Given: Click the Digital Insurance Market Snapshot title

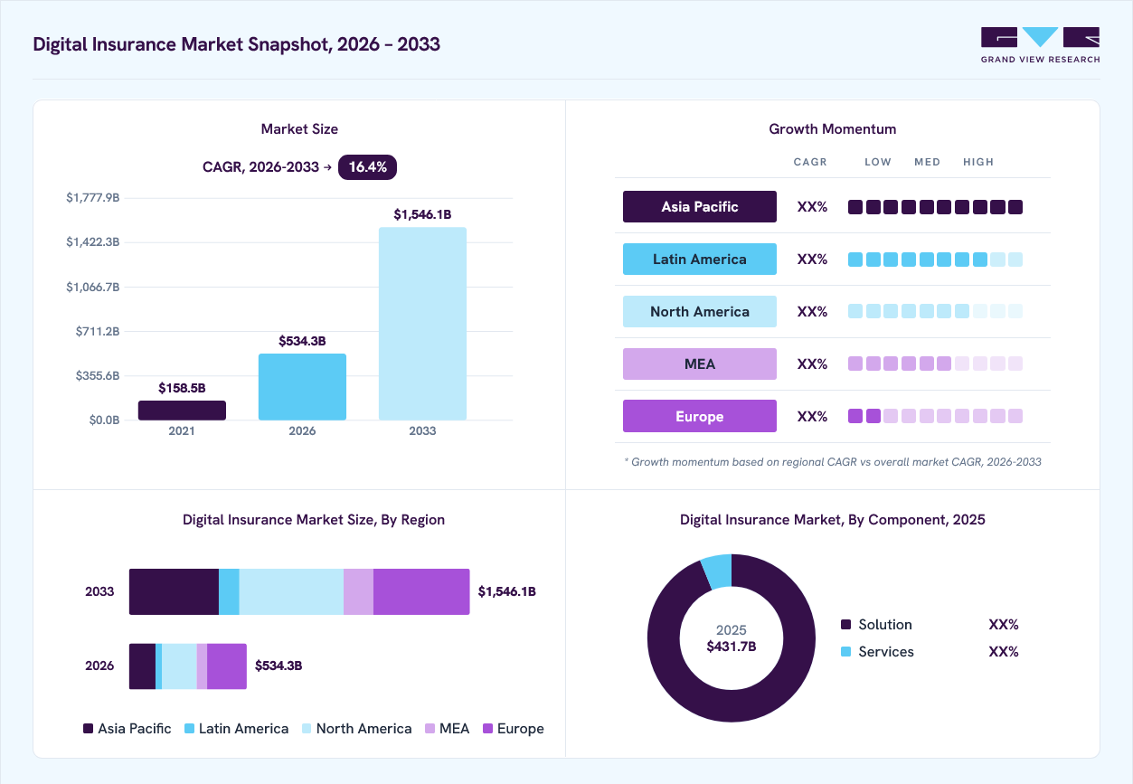Looking at the screenshot, I should click(x=237, y=44).
